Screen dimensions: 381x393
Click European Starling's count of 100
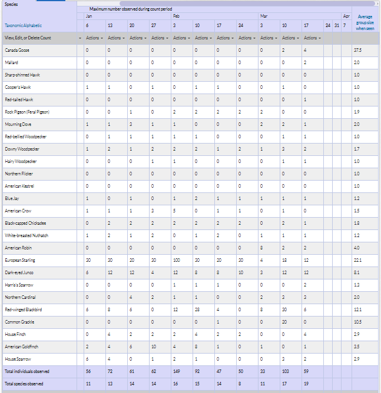177,260
